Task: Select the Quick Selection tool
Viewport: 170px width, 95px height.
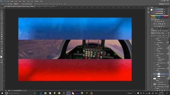Action: [2, 16]
